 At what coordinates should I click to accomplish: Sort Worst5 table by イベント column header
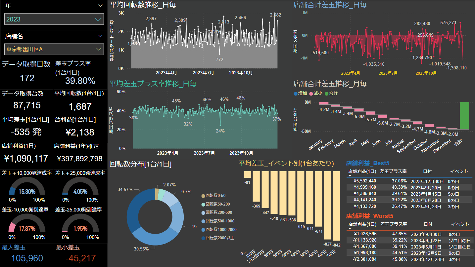pos(459,224)
